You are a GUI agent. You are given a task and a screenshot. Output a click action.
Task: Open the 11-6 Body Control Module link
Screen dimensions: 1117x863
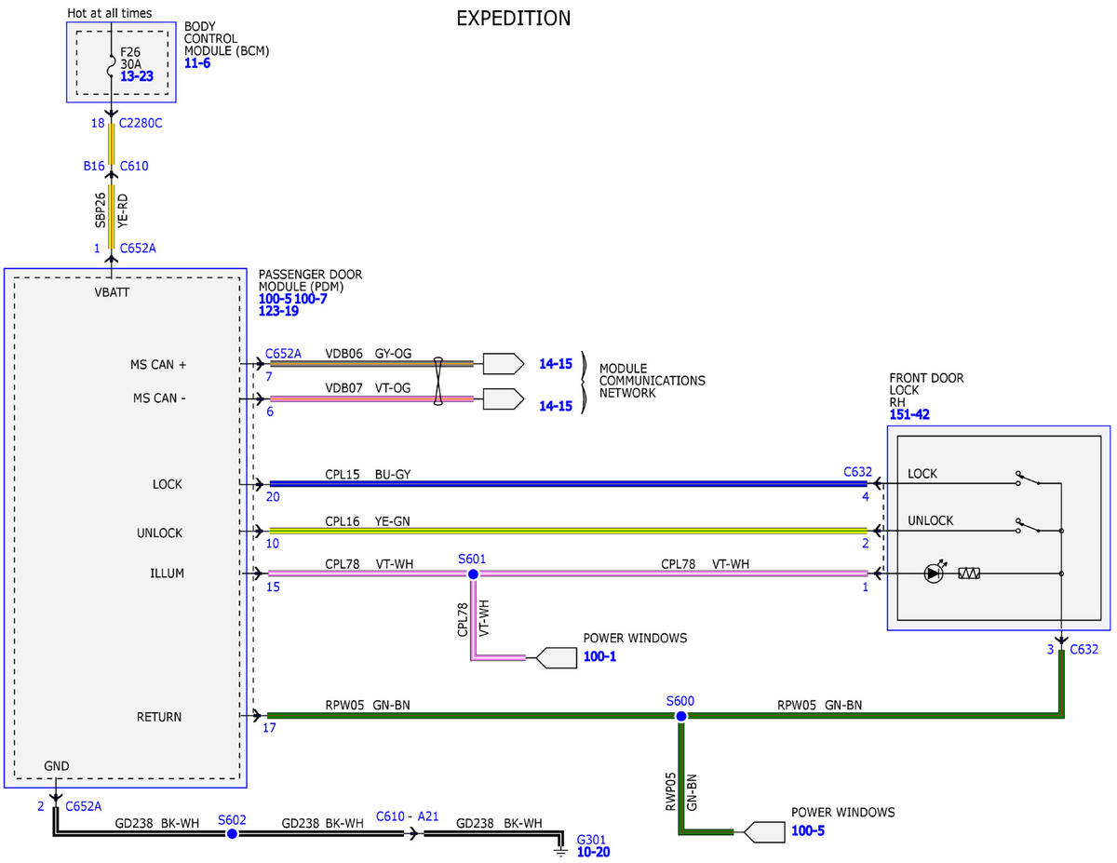click(x=198, y=64)
